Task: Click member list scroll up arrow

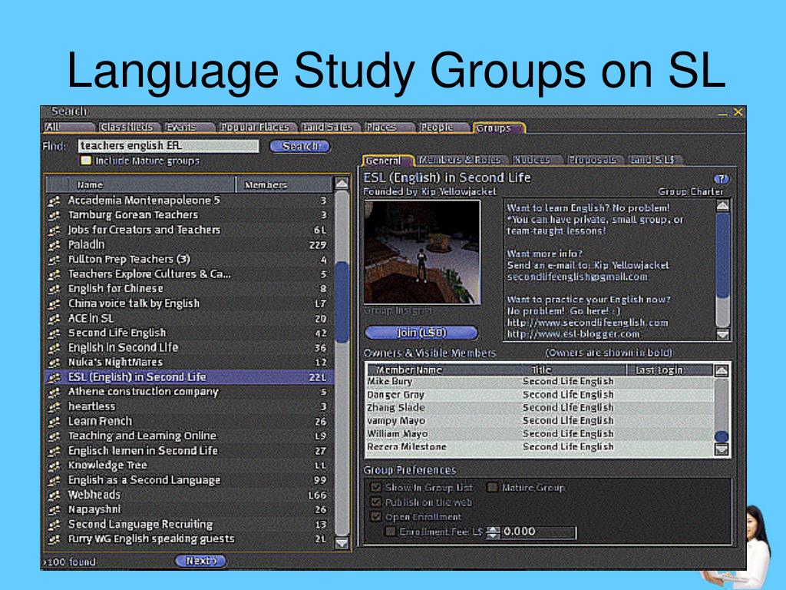Action: pyautogui.click(x=722, y=371)
